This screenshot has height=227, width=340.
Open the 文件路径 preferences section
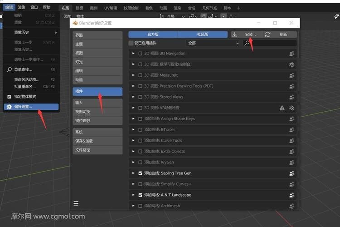[97, 150]
